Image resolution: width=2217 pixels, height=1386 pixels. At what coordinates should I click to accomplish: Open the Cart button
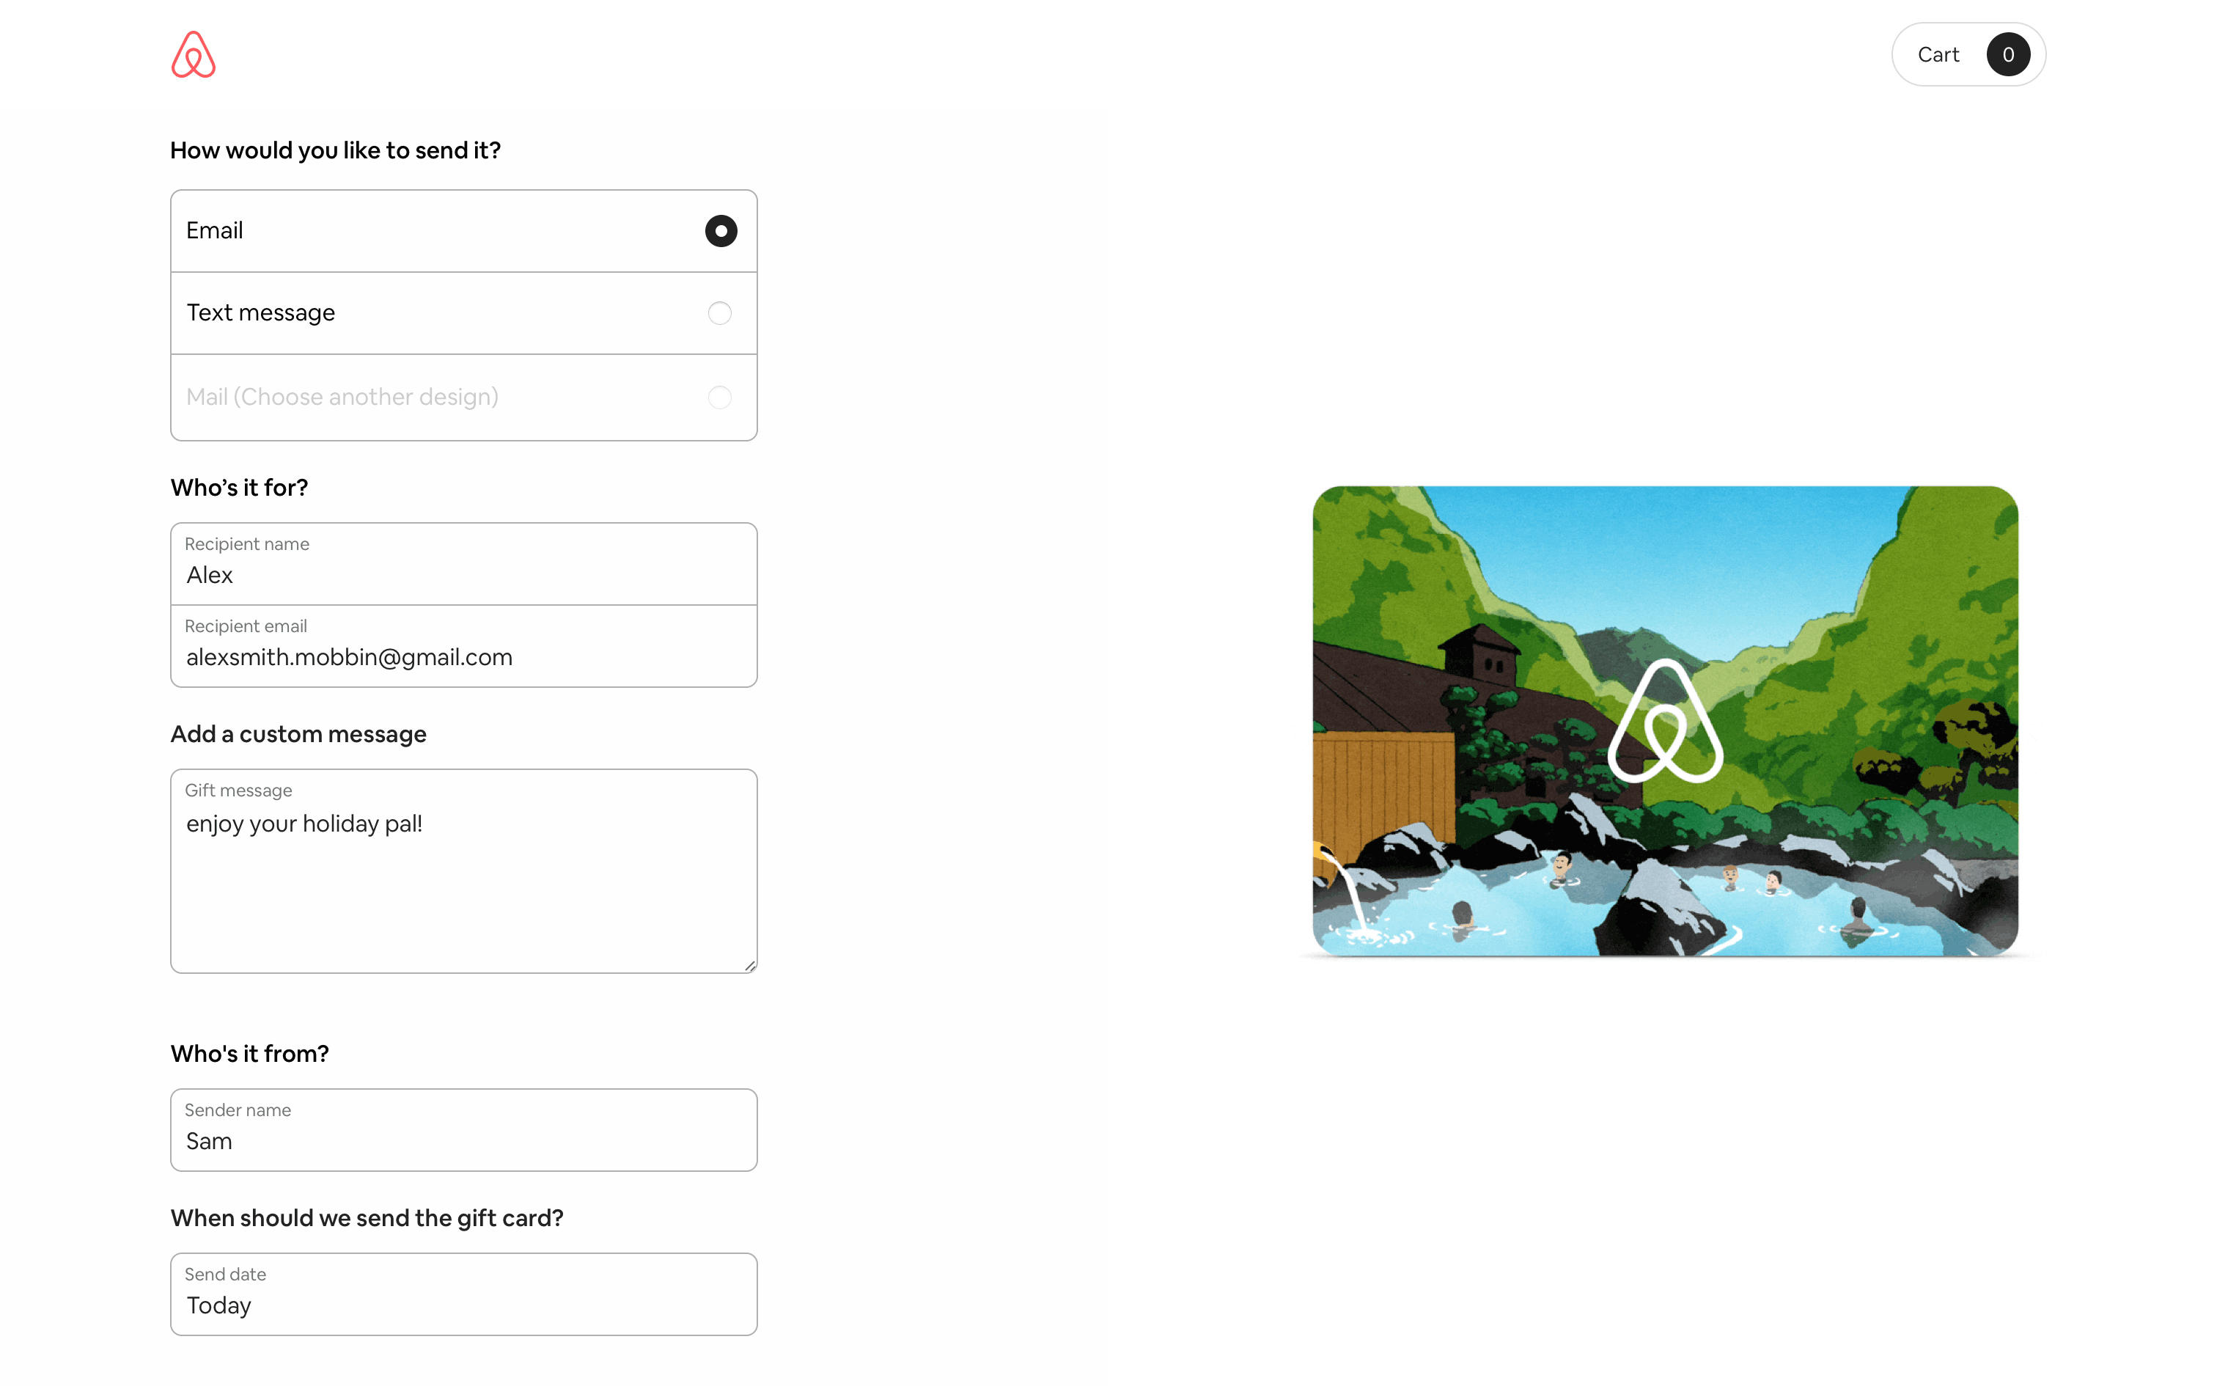coord(1968,54)
